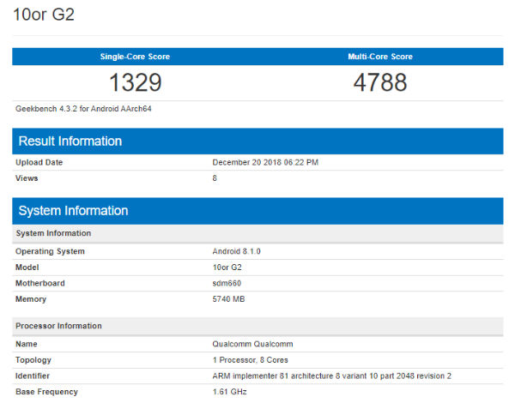Click the Processor Information subheader

[257, 326]
